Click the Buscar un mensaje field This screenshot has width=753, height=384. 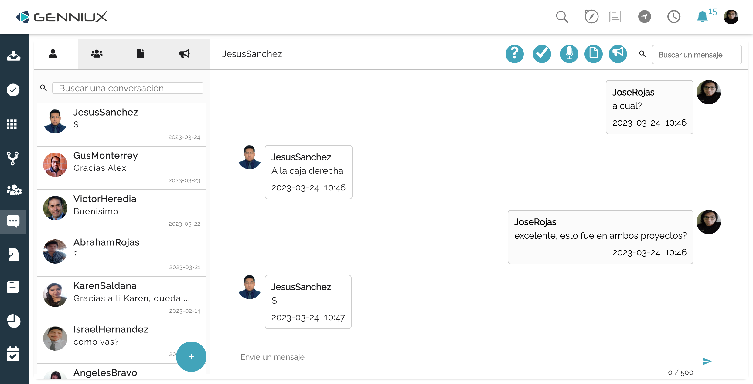pyautogui.click(x=697, y=55)
